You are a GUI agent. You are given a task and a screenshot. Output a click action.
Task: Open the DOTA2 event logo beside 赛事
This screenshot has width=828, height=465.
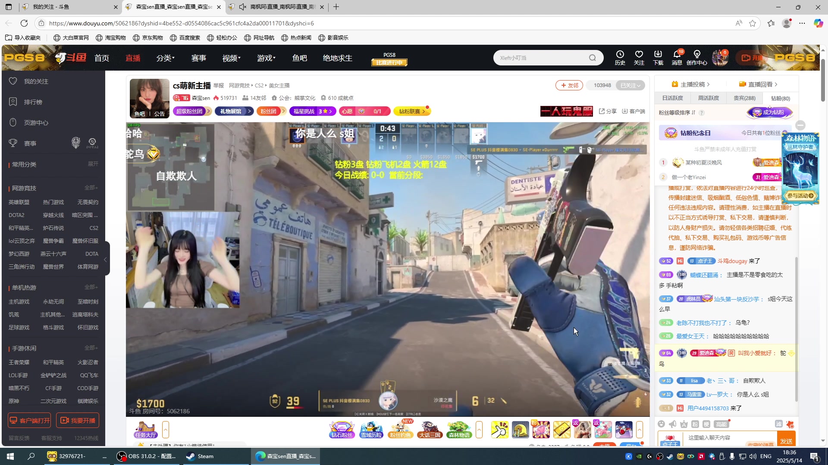coord(92,143)
